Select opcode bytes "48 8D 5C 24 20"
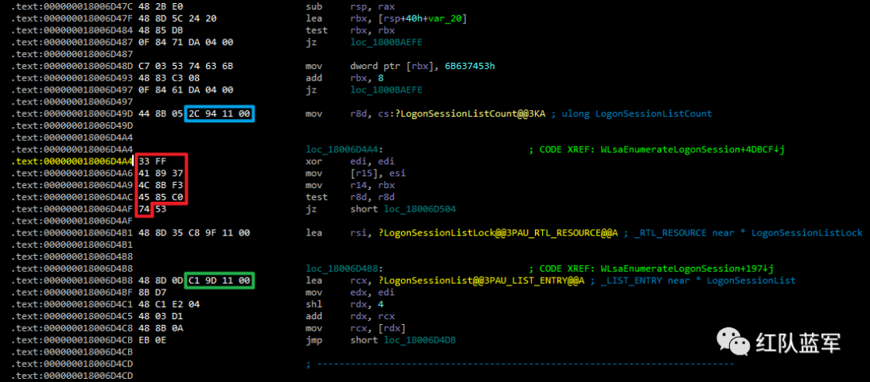This screenshot has width=870, height=382. pyautogui.click(x=177, y=18)
